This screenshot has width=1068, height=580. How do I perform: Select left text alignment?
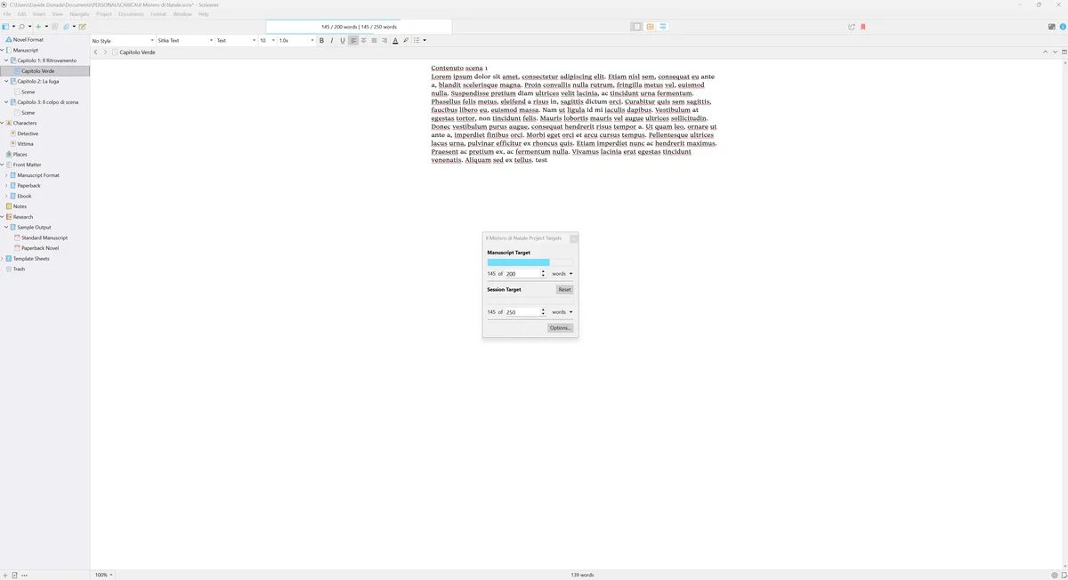point(353,40)
